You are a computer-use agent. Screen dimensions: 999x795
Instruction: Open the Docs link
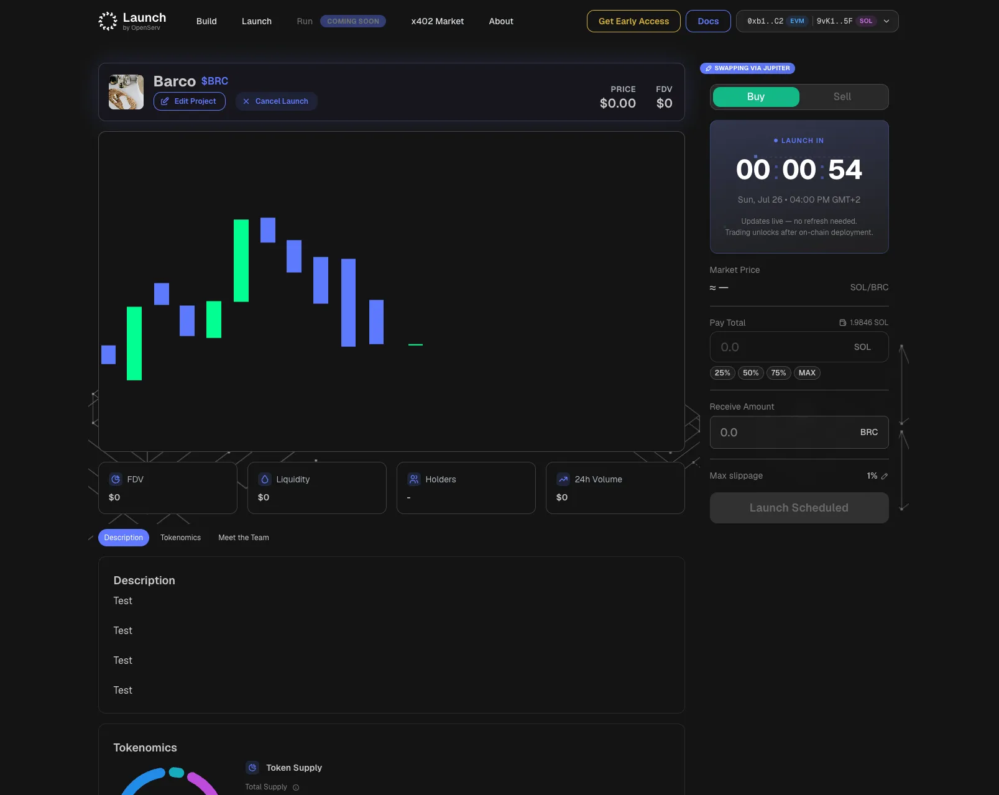(x=708, y=21)
